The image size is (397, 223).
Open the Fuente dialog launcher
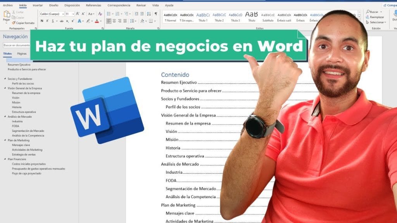click(102, 29)
